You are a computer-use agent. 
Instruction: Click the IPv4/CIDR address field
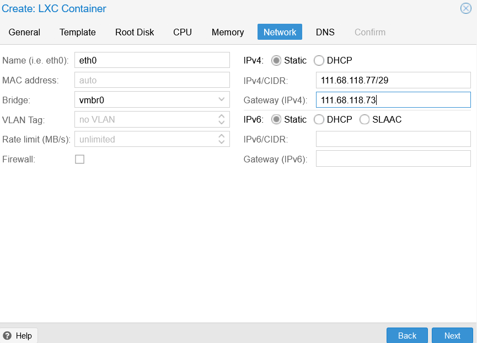(x=393, y=80)
